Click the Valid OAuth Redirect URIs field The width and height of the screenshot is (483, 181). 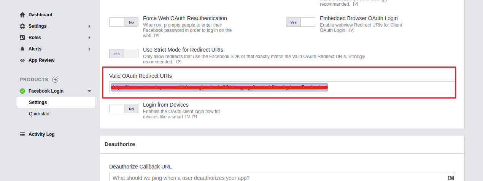click(x=282, y=87)
